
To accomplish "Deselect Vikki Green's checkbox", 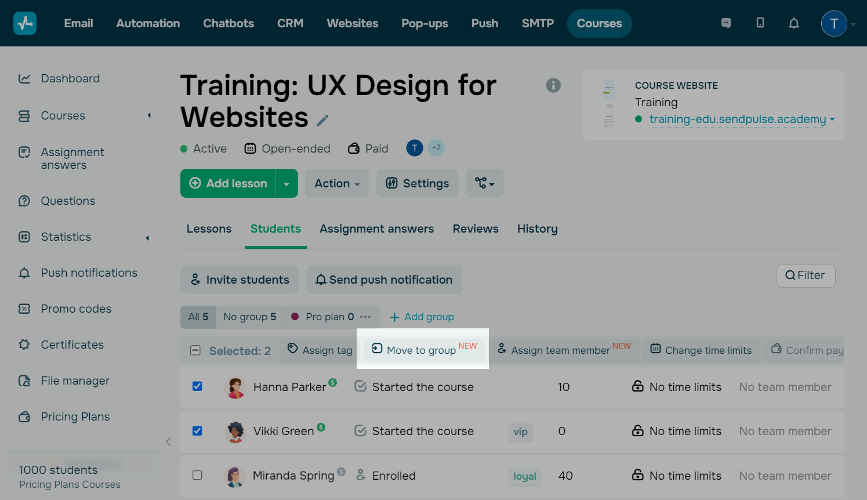I will coord(197,431).
